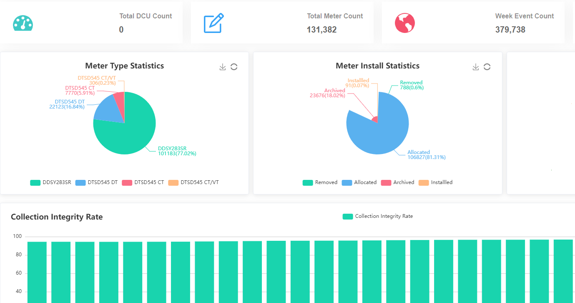Viewport: 575px width, 303px height.
Task: Click the Collection Integrity Rate heading
Action: point(57,217)
